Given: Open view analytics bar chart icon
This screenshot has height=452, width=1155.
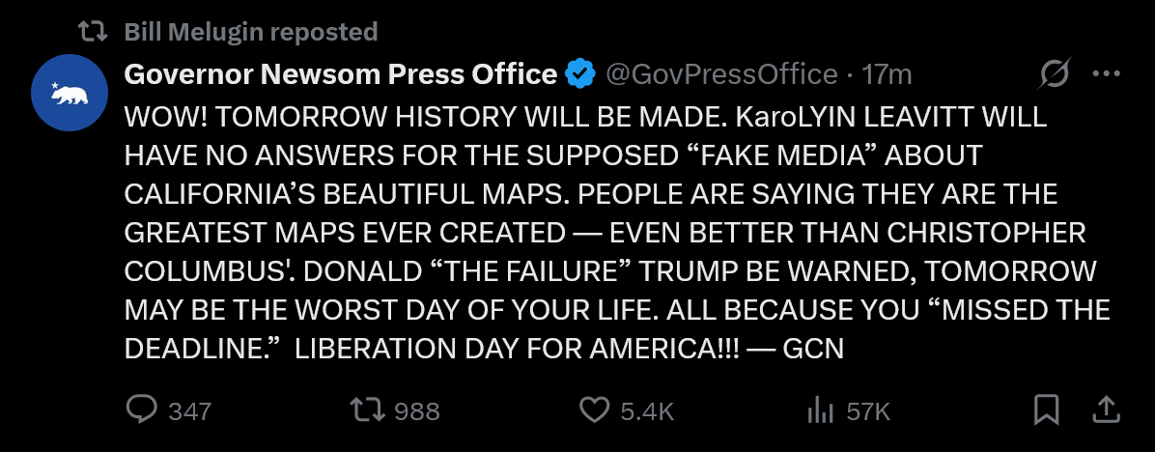Looking at the screenshot, I should click(x=820, y=410).
